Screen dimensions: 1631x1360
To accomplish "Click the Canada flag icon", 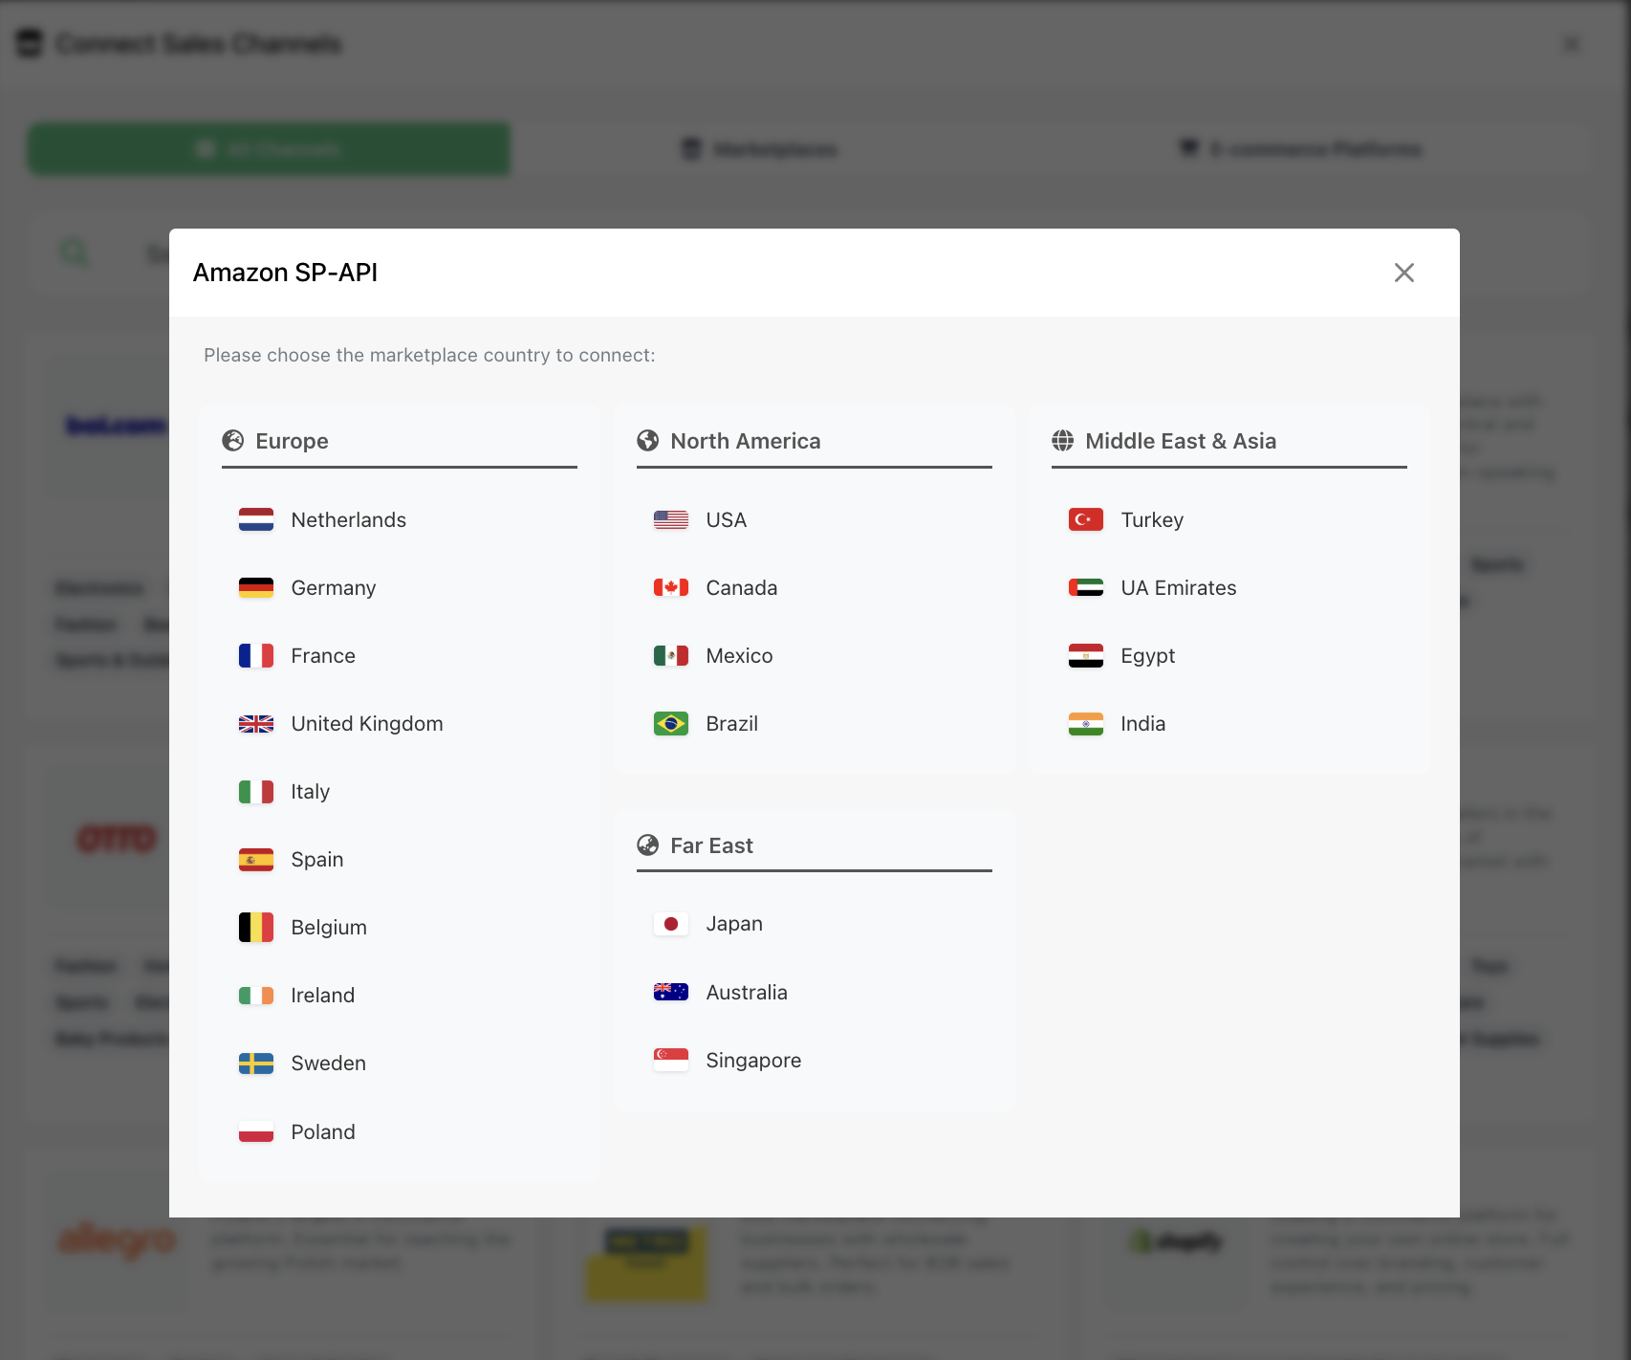I will click(670, 587).
